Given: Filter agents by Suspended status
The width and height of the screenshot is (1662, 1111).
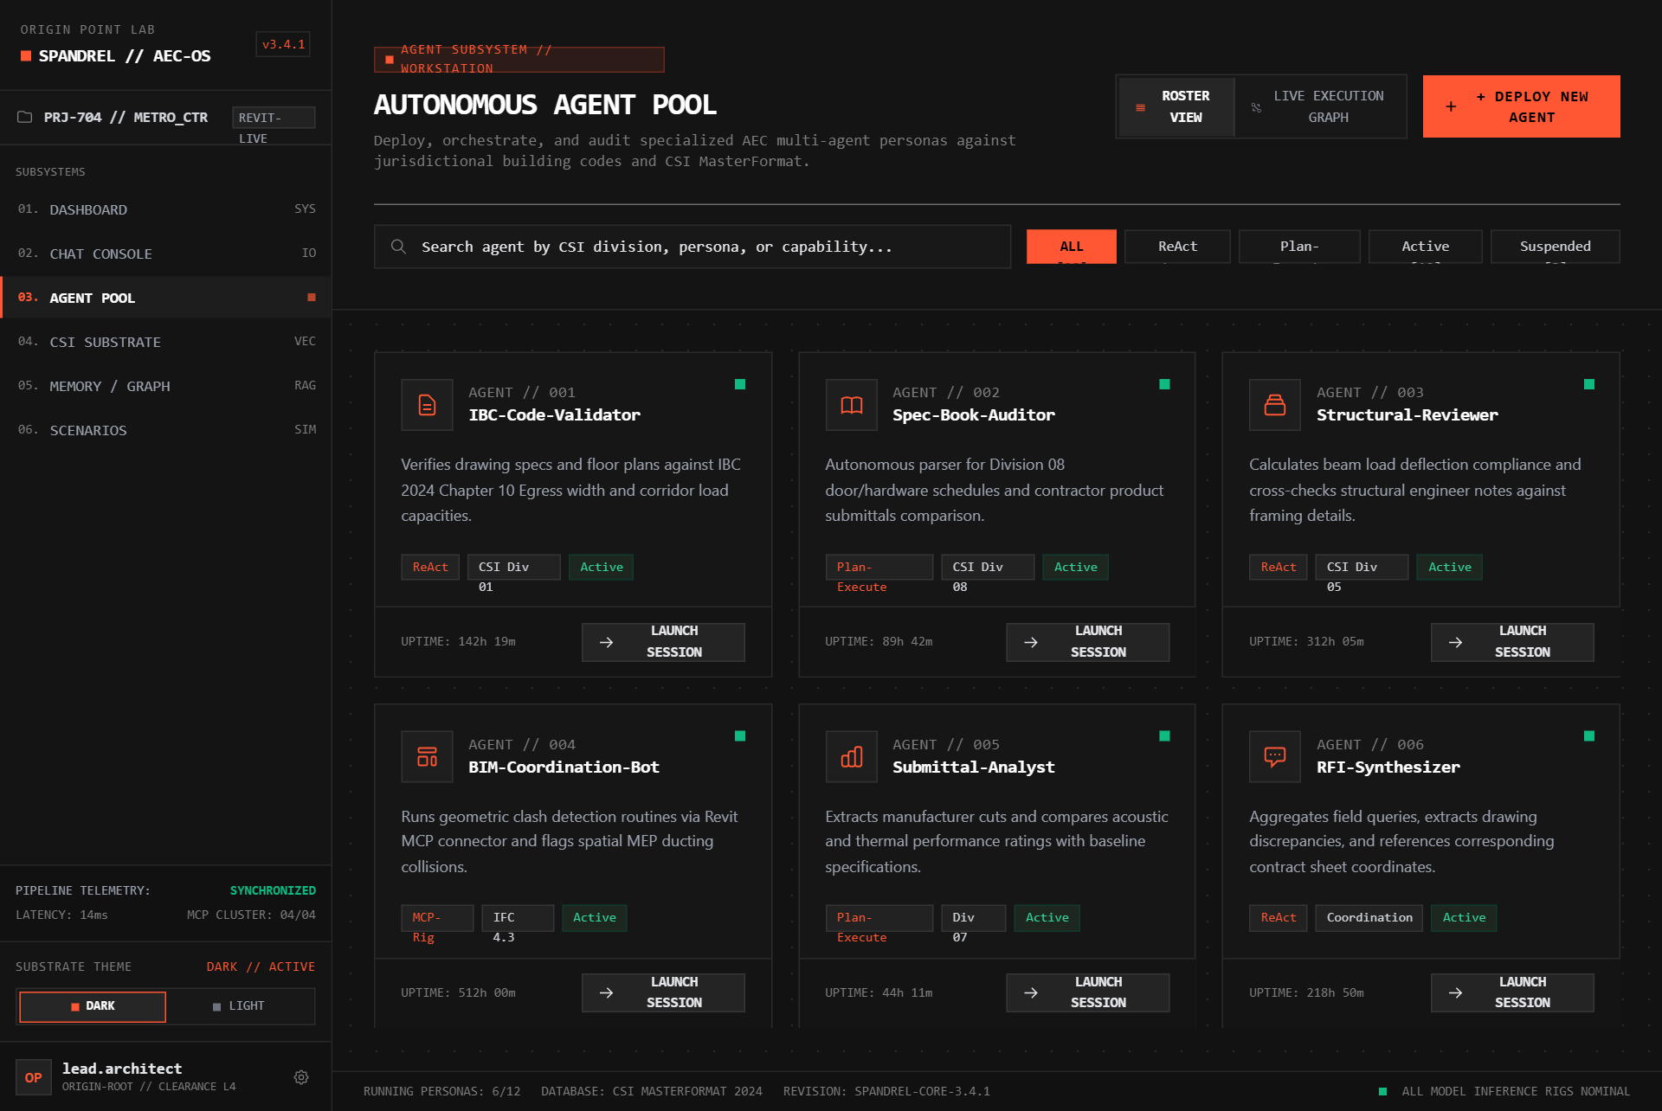Looking at the screenshot, I should [x=1555, y=247].
